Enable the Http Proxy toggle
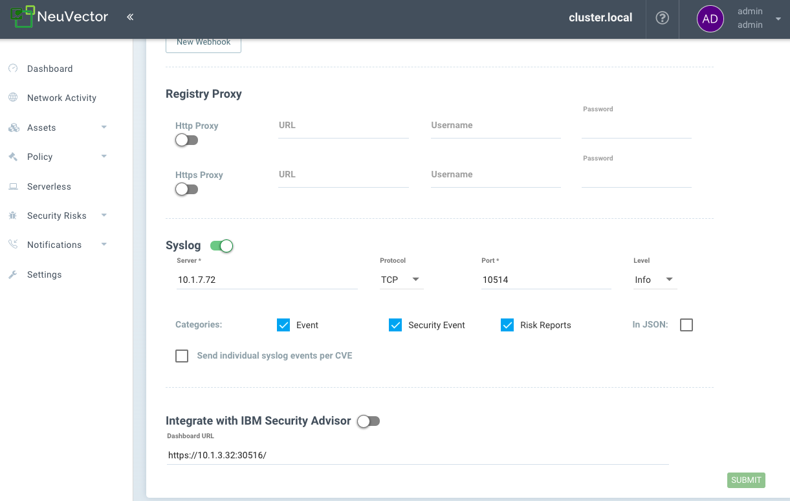The width and height of the screenshot is (790, 501). [x=186, y=140]
